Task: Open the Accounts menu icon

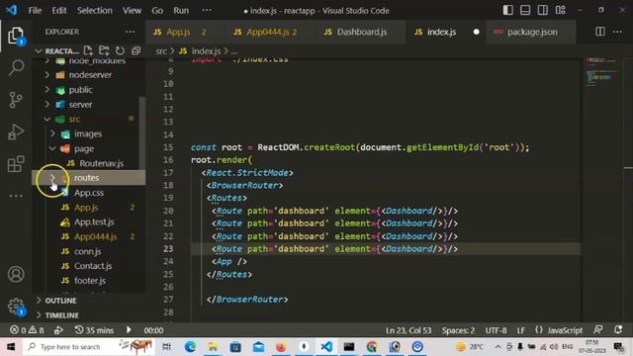Action: click(x=16, y=275)
